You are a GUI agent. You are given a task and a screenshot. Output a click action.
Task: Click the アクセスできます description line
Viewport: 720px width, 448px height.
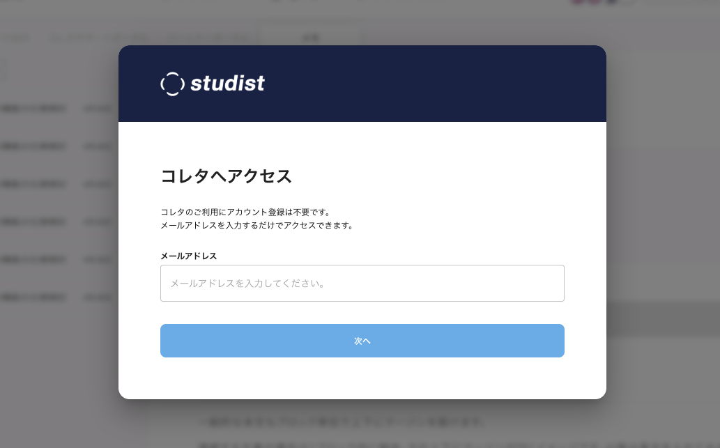click(257, 225)
